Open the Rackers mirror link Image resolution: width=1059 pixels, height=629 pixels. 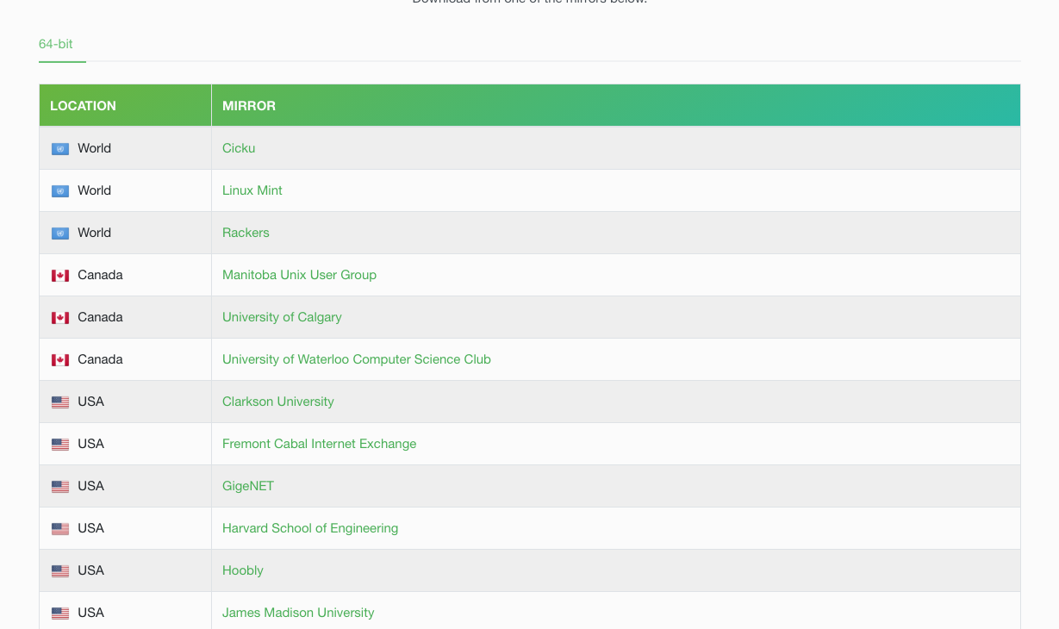(246, 233)
